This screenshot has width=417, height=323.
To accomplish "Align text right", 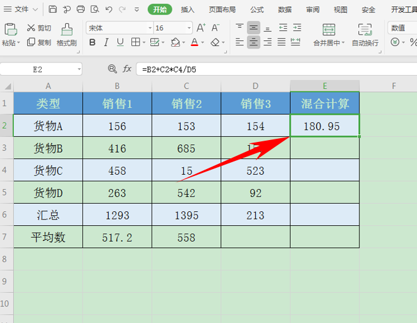I will pyautogui.click(x=267, y=42).
